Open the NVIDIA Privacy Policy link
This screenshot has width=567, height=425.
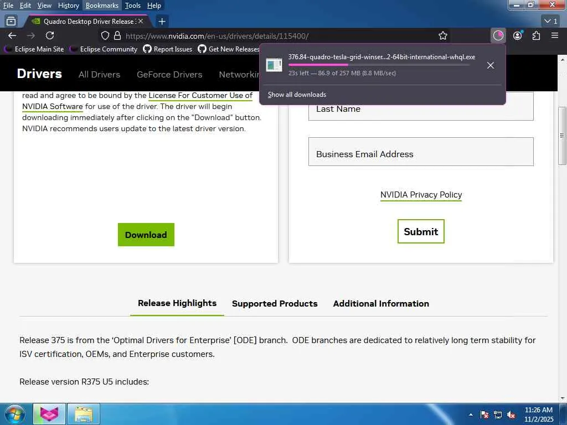421,195
